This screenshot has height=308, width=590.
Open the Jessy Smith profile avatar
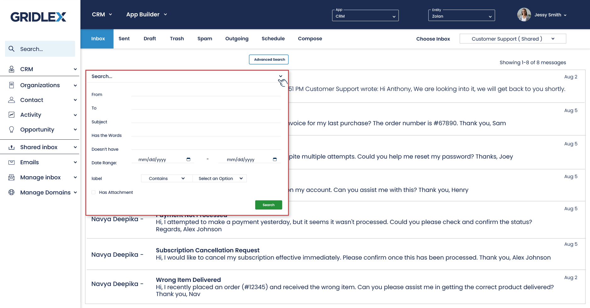[524, 15]
